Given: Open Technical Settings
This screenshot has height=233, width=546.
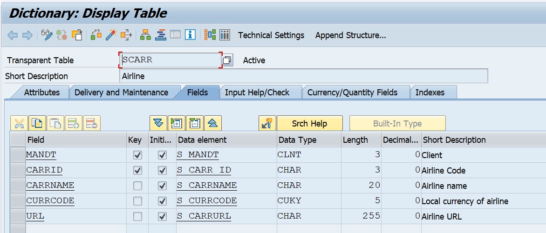Looking at the screenshot, I should pyautogui.click(x=271, y=35).
